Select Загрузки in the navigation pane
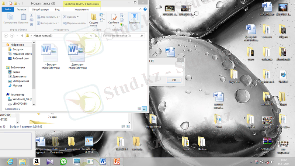Viewport: 295px width, 166px height. point(18,49)
